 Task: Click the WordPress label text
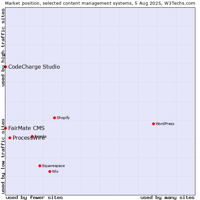[x=165, y=124]
